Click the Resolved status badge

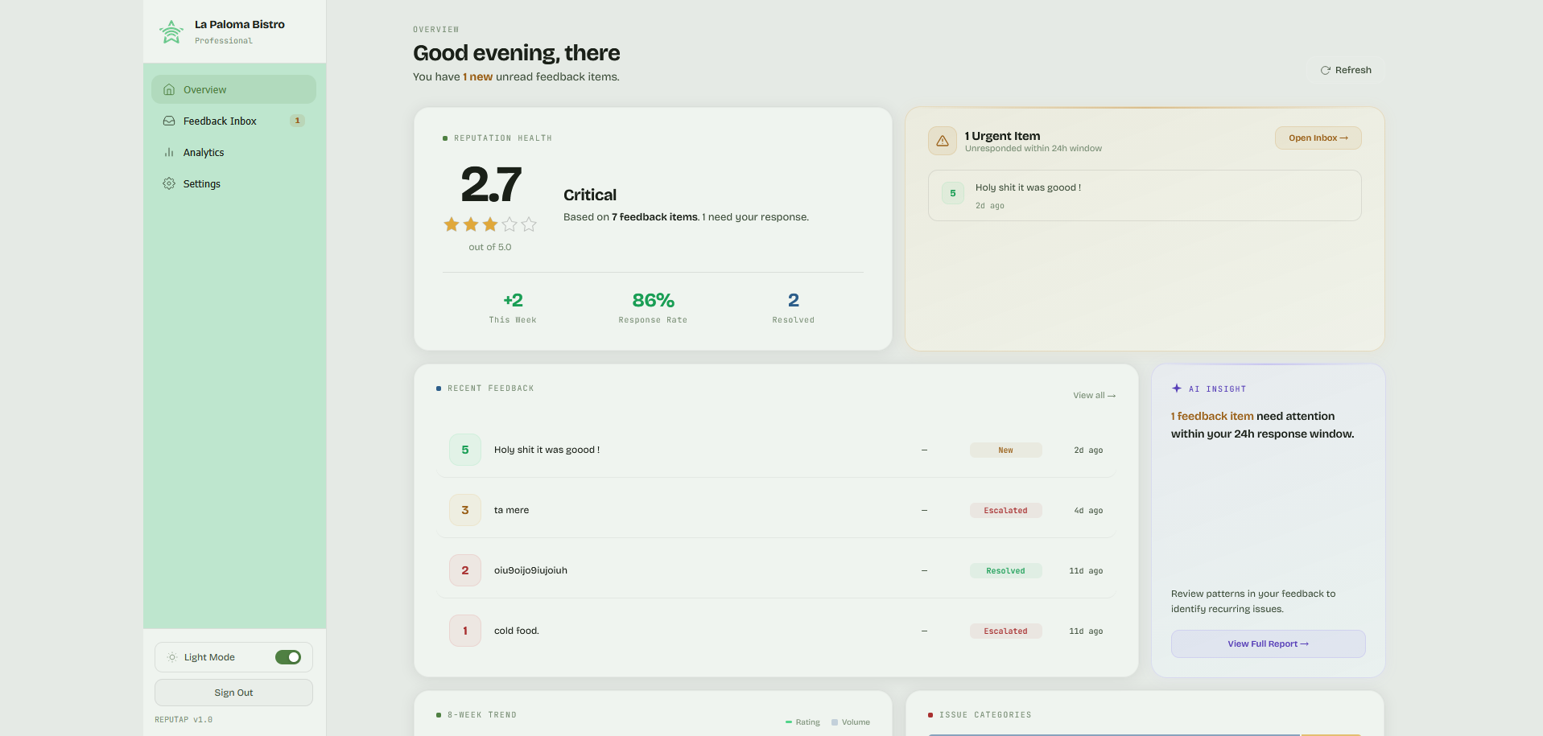(1005, 570)
